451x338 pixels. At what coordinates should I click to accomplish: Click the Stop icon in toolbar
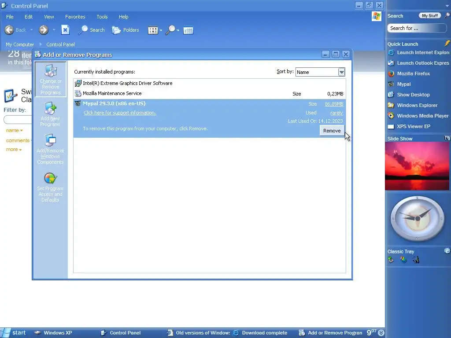click(x=65, y=30)
